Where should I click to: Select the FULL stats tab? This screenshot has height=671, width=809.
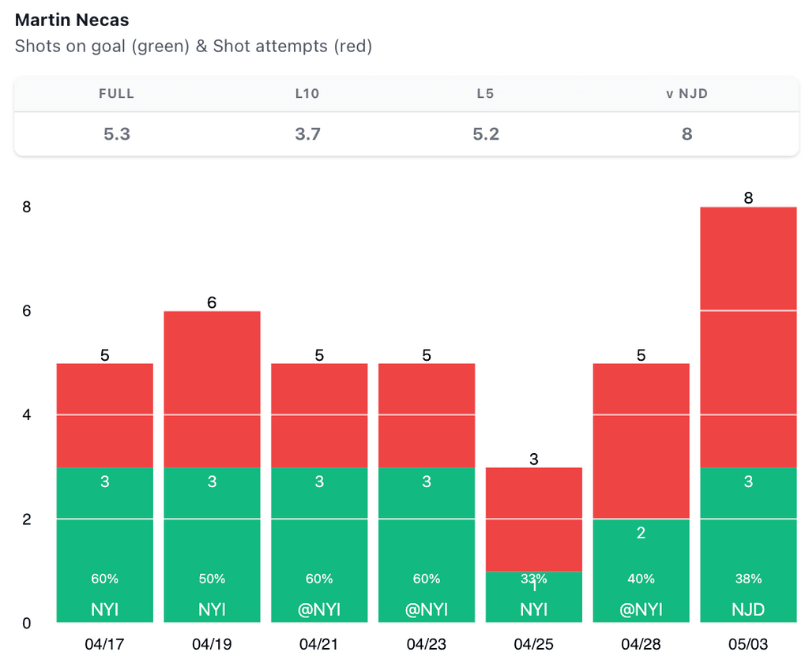[116, 93]
